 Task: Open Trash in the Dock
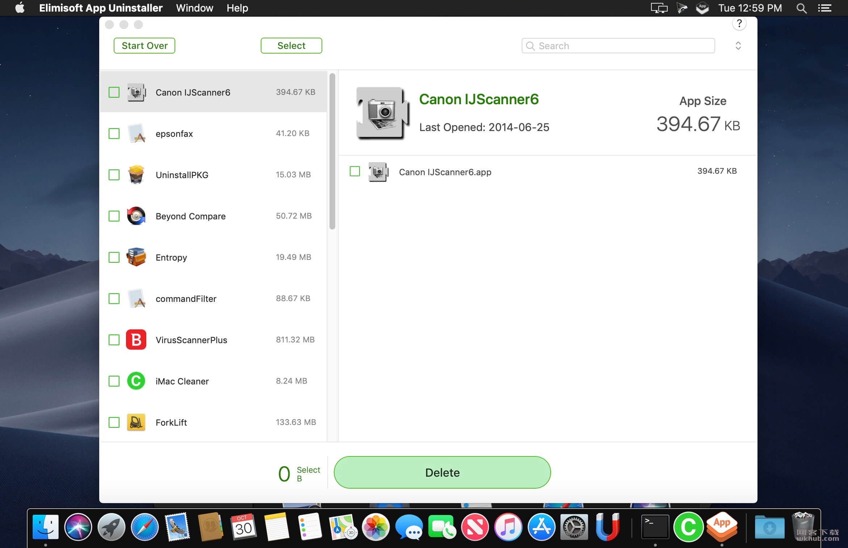click(x=803, y=526)
